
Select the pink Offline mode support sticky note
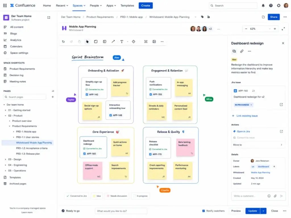[93, 171]
